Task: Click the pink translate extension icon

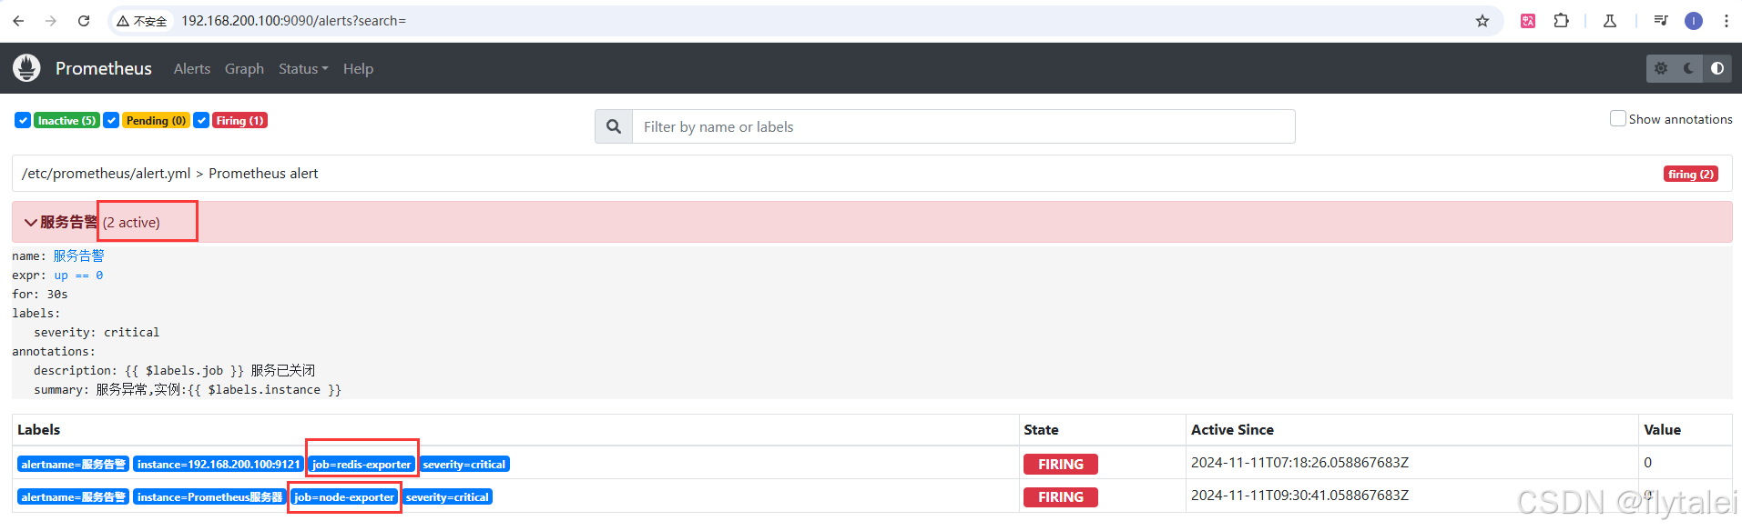Action: 1528,21
